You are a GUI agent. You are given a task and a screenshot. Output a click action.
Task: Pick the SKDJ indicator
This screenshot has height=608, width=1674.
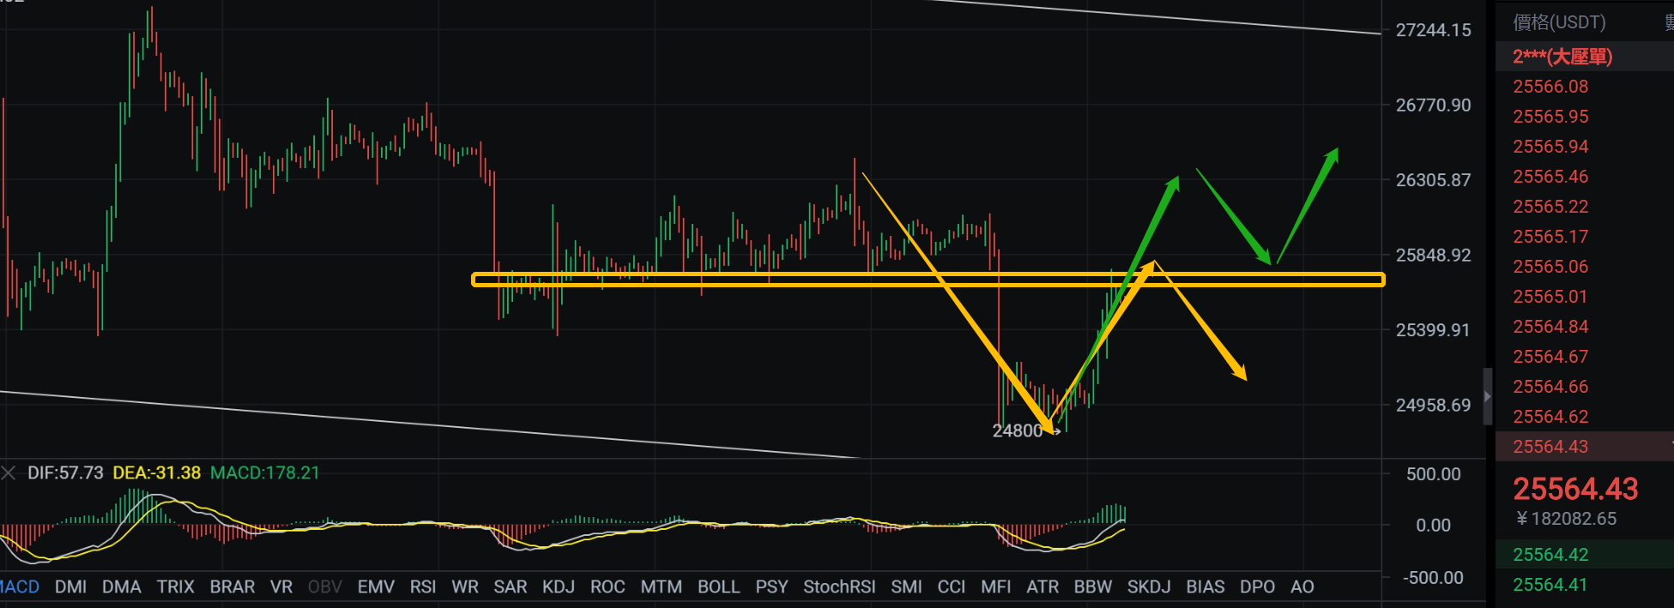tap(1149, 587)
